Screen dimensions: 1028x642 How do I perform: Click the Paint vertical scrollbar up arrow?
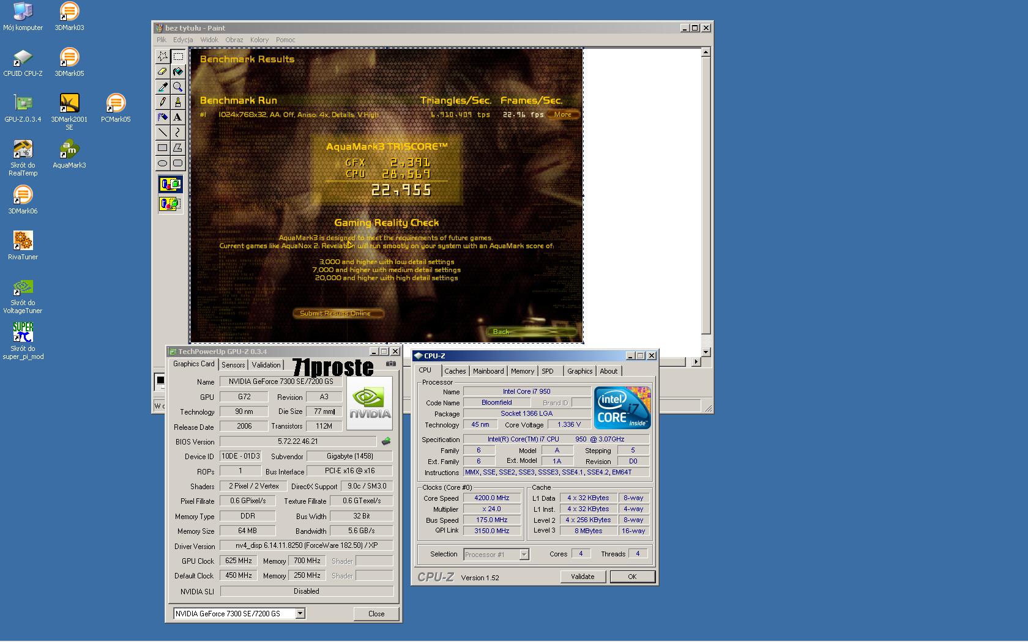706,52
